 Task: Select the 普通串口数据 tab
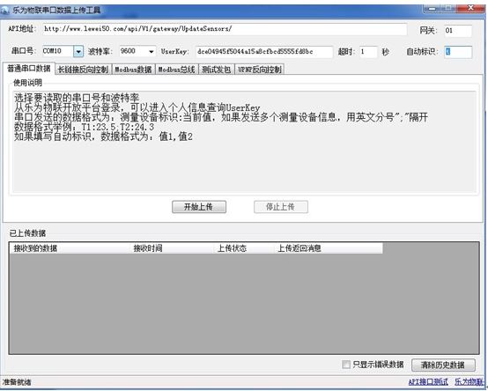coord(29,69)
